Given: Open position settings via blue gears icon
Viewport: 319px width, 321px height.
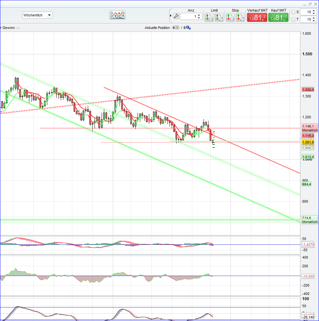Looking at the screenshot, I should pyautogui.click(x=188, y=28).
